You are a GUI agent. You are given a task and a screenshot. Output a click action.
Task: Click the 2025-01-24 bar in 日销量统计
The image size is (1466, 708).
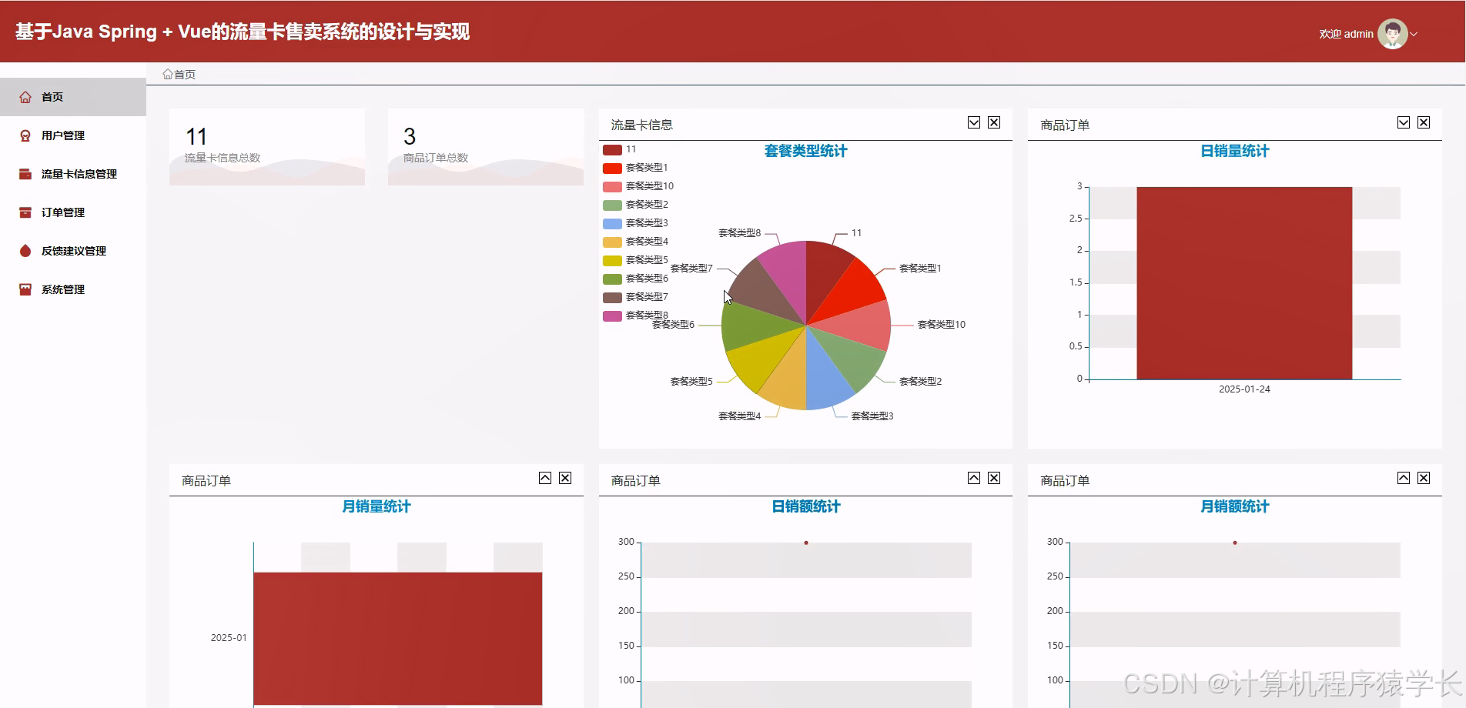click(1244, 283)
